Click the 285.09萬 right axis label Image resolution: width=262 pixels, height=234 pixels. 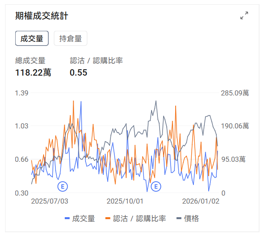pyautogui.click(x=235, y=93)
